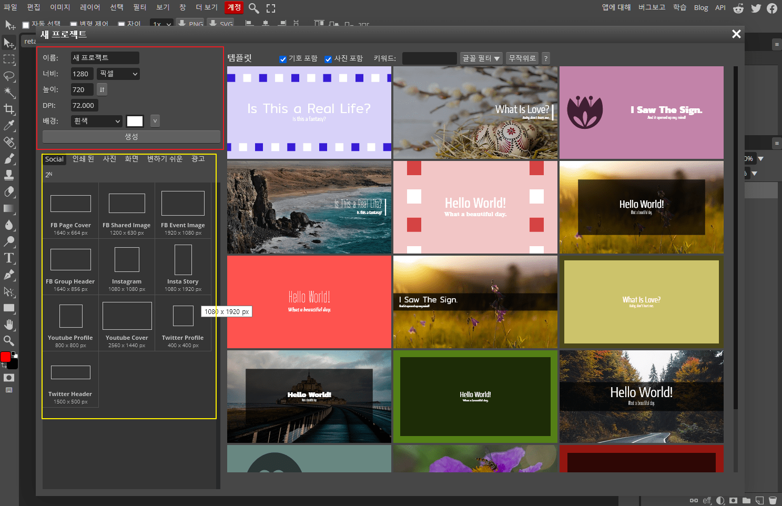Click the layer effects 'eff' icon
The image size is (782, 506).
coord(707,500)
